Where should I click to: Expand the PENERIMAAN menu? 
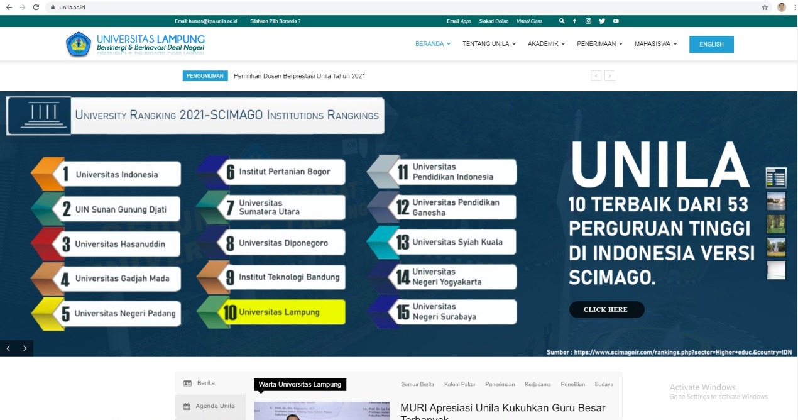[x=599, y=44]
